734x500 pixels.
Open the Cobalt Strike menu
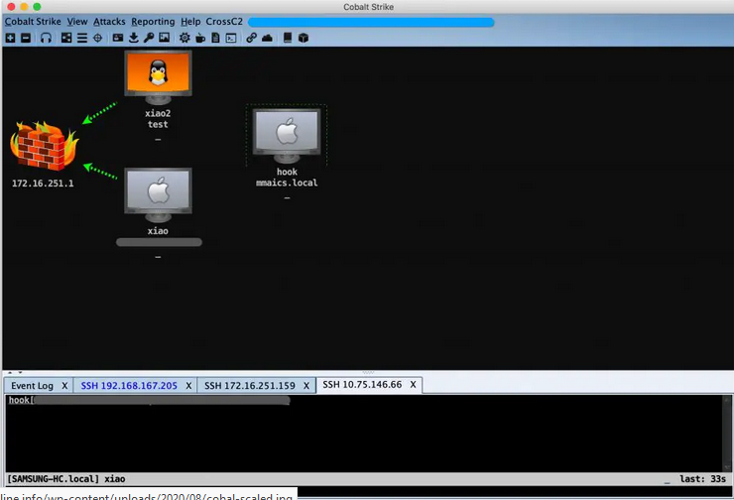click(x=33, y=22)
